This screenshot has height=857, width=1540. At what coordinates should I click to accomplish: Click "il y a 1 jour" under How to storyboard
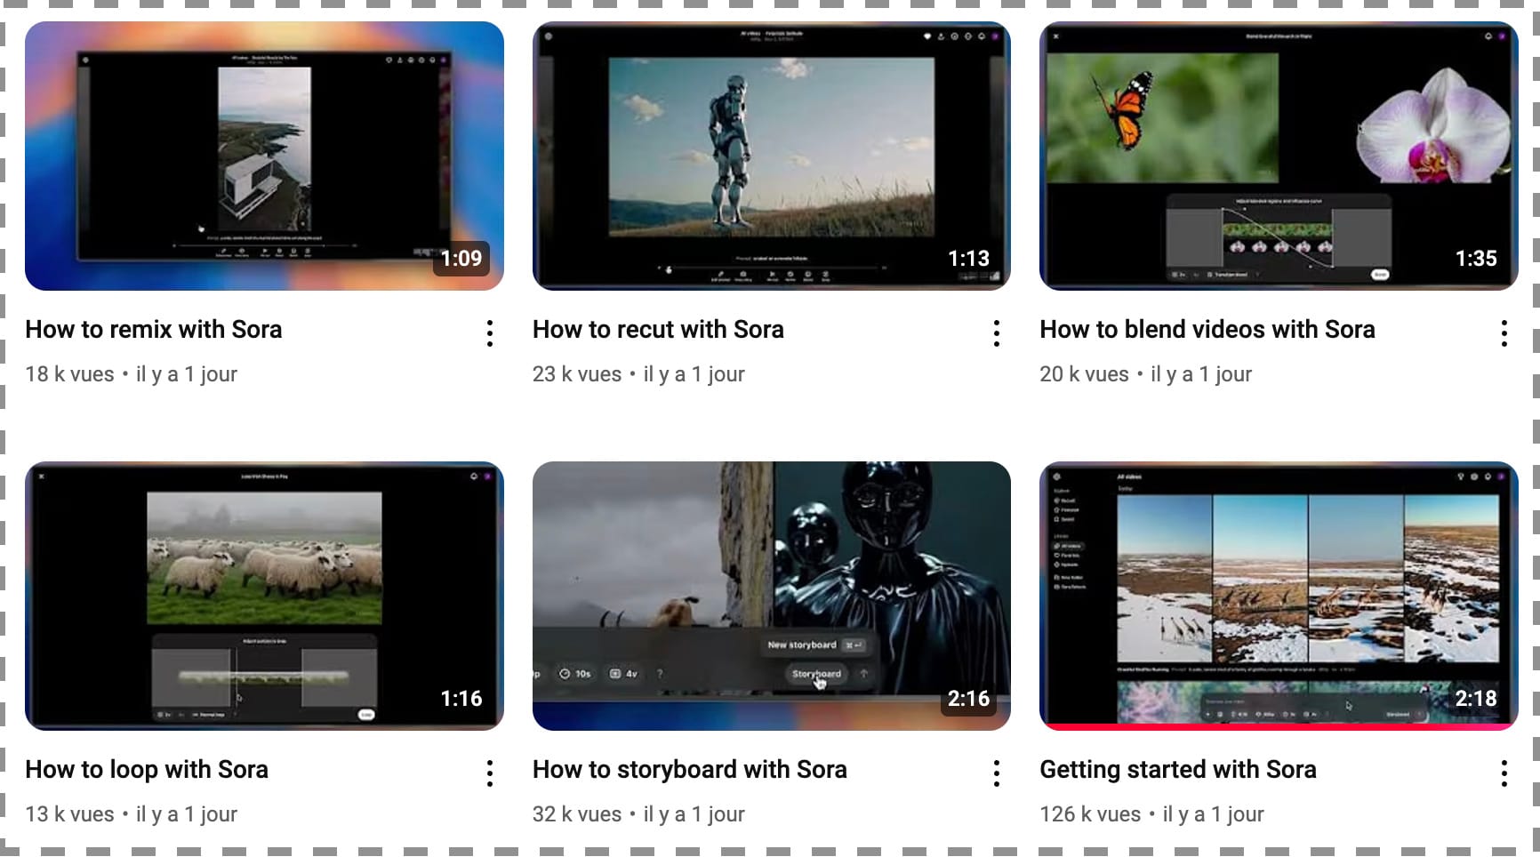coord(694,814)
